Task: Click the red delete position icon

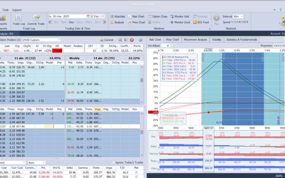Action: [132, 40]
